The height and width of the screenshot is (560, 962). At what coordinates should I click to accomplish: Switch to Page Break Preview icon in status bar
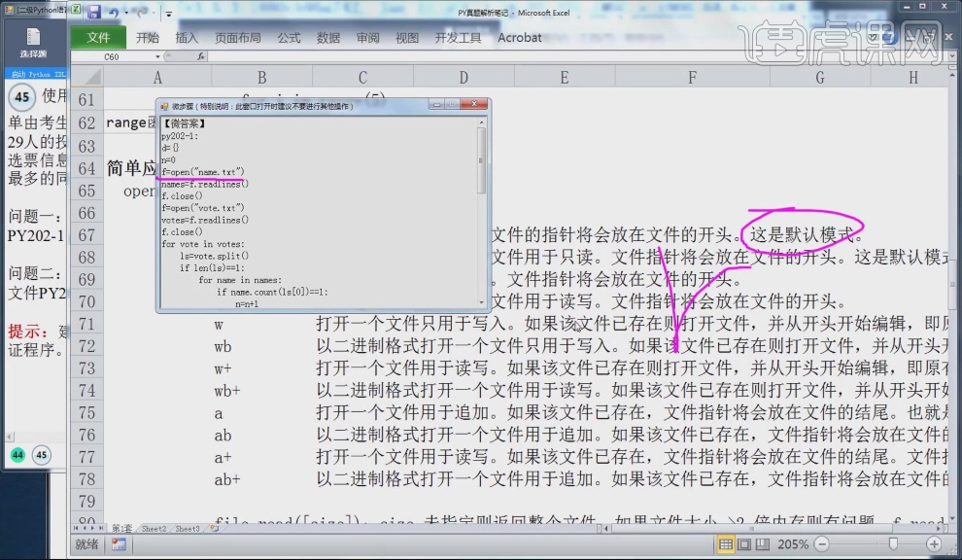763,544
